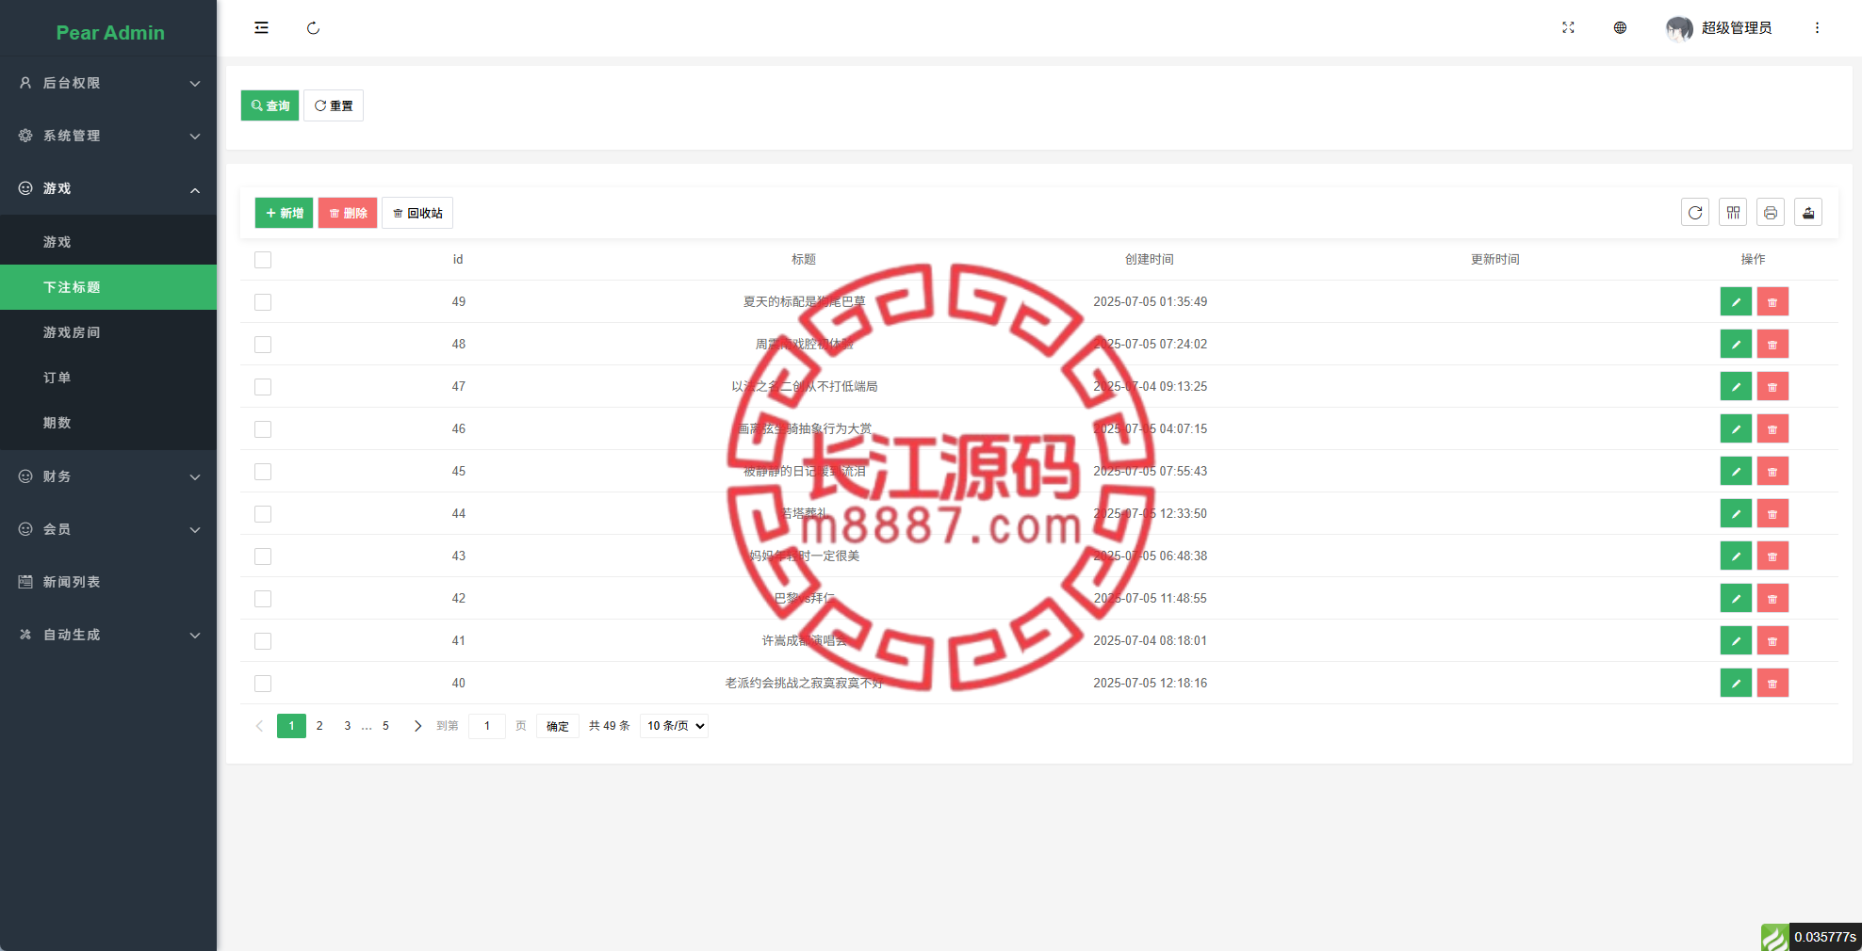Screen dimensions: 1862x951
Task: Open the vertical dots more menu
Action: [1817, 28]
